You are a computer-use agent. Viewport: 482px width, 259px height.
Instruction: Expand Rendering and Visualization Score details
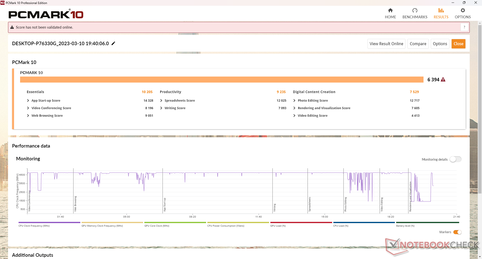(294, 108)
